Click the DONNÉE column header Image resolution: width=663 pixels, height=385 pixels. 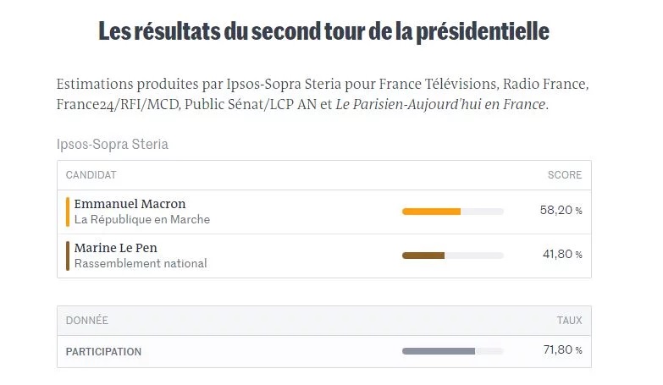87,321
